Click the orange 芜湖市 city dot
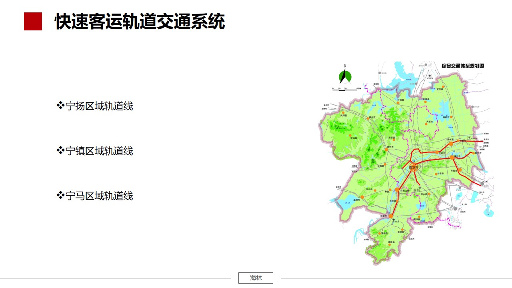Viewport: 512px width, 288px height. [x=391, y=216]
